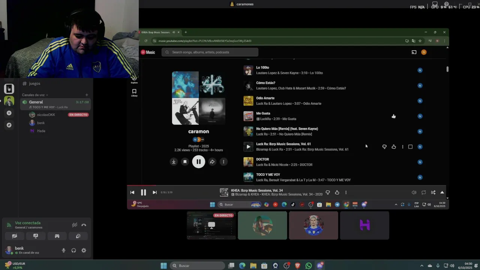Open the caramon playlist's more options menu
This screenshot has width=480, height=270.
pyautogui.click(x=223, y=162)
